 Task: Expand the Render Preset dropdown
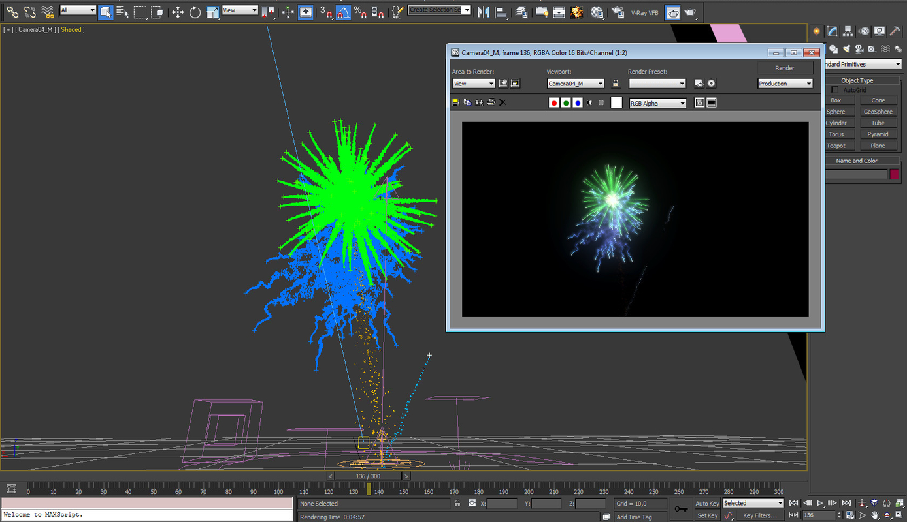coord(657,83)
